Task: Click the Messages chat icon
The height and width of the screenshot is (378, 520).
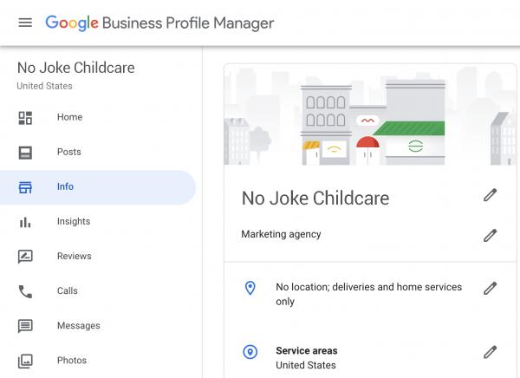Action: [25, 326]
